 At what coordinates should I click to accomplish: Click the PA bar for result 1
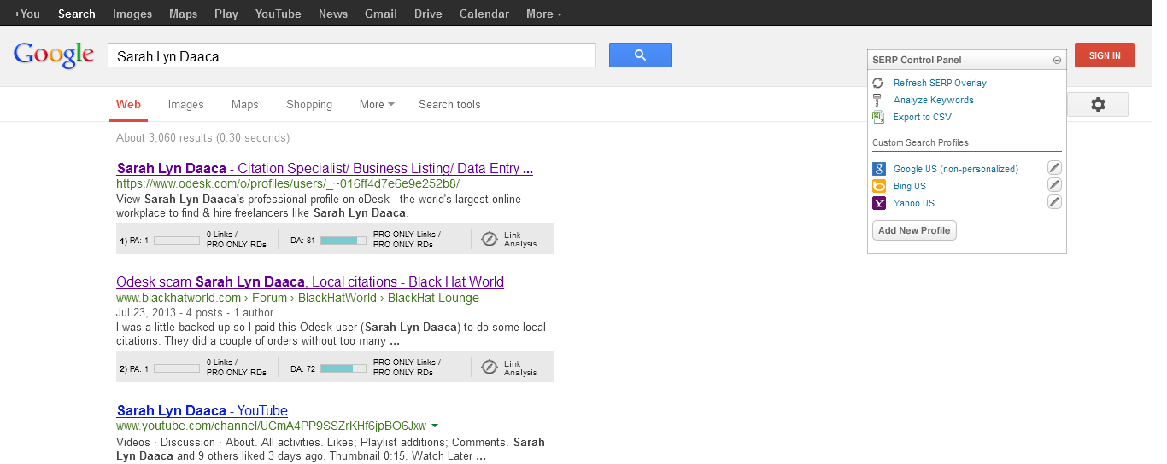pos(177,241)
